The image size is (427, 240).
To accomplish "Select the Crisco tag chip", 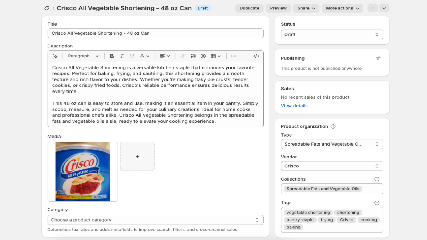I will coord(347,220).
